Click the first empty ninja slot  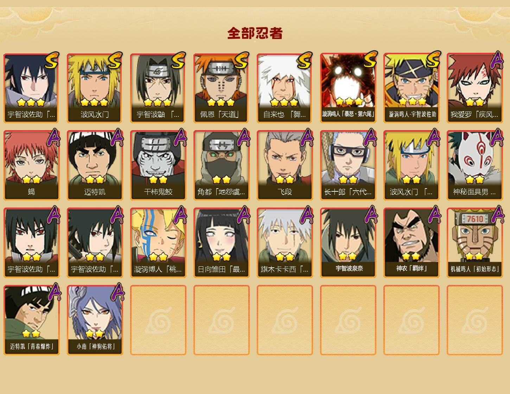[158, 320]
